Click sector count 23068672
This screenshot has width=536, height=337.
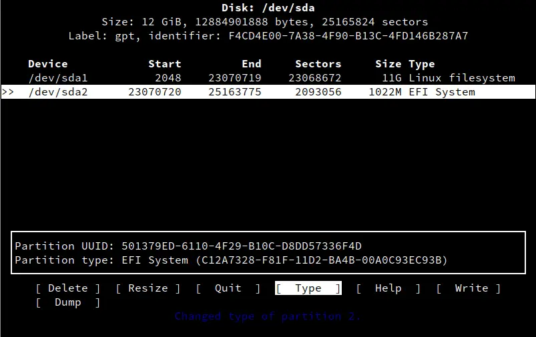(x=315, y=78)
